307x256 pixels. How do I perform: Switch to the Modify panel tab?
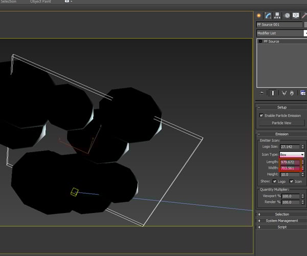pyautogui.click(x=268, y=15)
